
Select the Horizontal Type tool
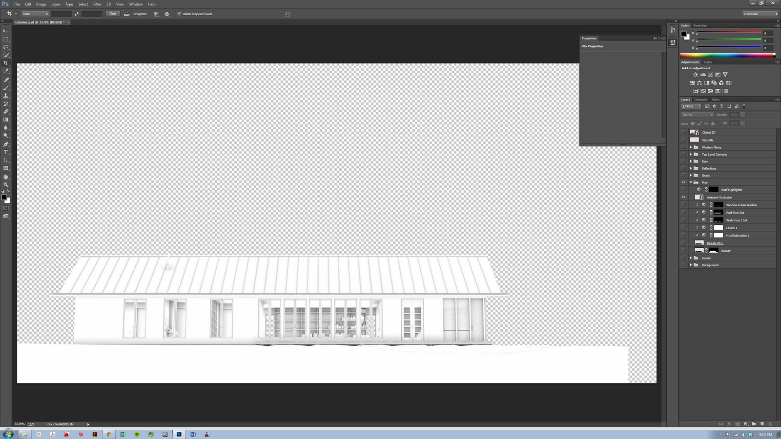click(6, 152)
